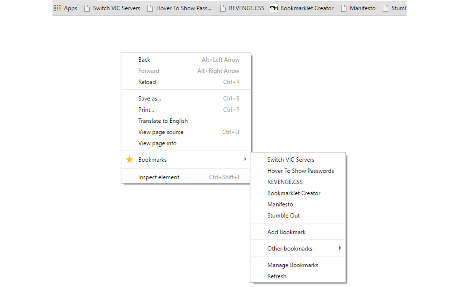Open the Other bookmarks folder entry
The height and width of the screenshot is (287, 459).
(298, 248)
